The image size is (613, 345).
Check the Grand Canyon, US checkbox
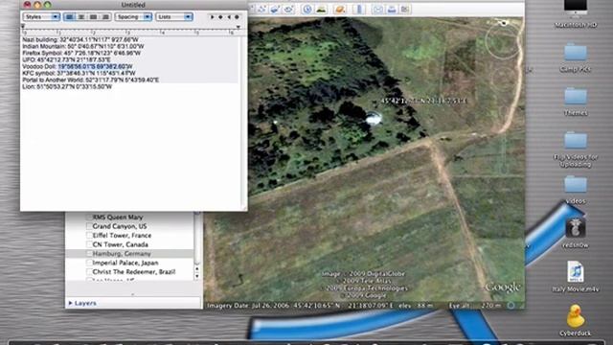click(x=89, y=226)
